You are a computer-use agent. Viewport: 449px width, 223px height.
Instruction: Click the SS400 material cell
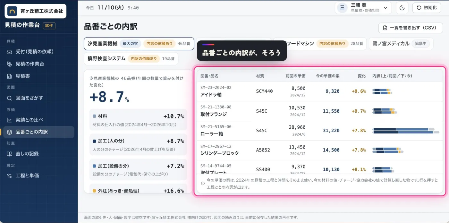tap(263, 170)
